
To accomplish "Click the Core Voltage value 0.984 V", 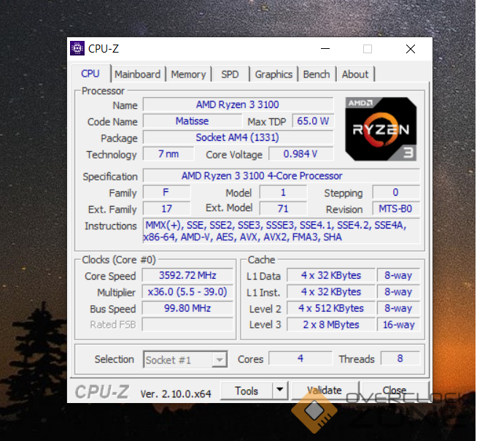I will click(301, 154).
